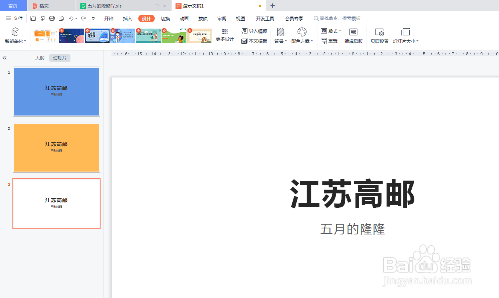Select orange slide 2 thumbnail

56,147
